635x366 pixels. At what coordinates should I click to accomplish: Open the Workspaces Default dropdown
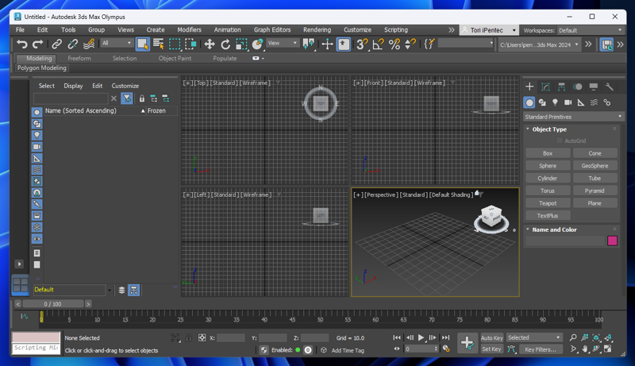click(591, 30)
